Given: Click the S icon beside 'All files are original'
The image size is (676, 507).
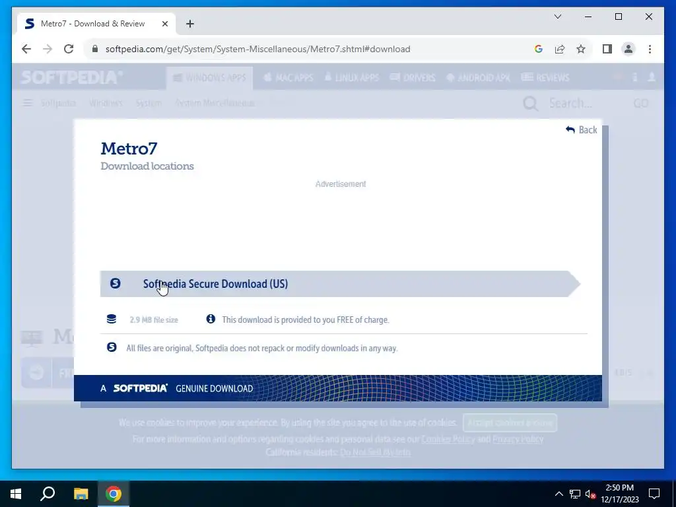Looking at the screenshot, I should click(112, 347).
